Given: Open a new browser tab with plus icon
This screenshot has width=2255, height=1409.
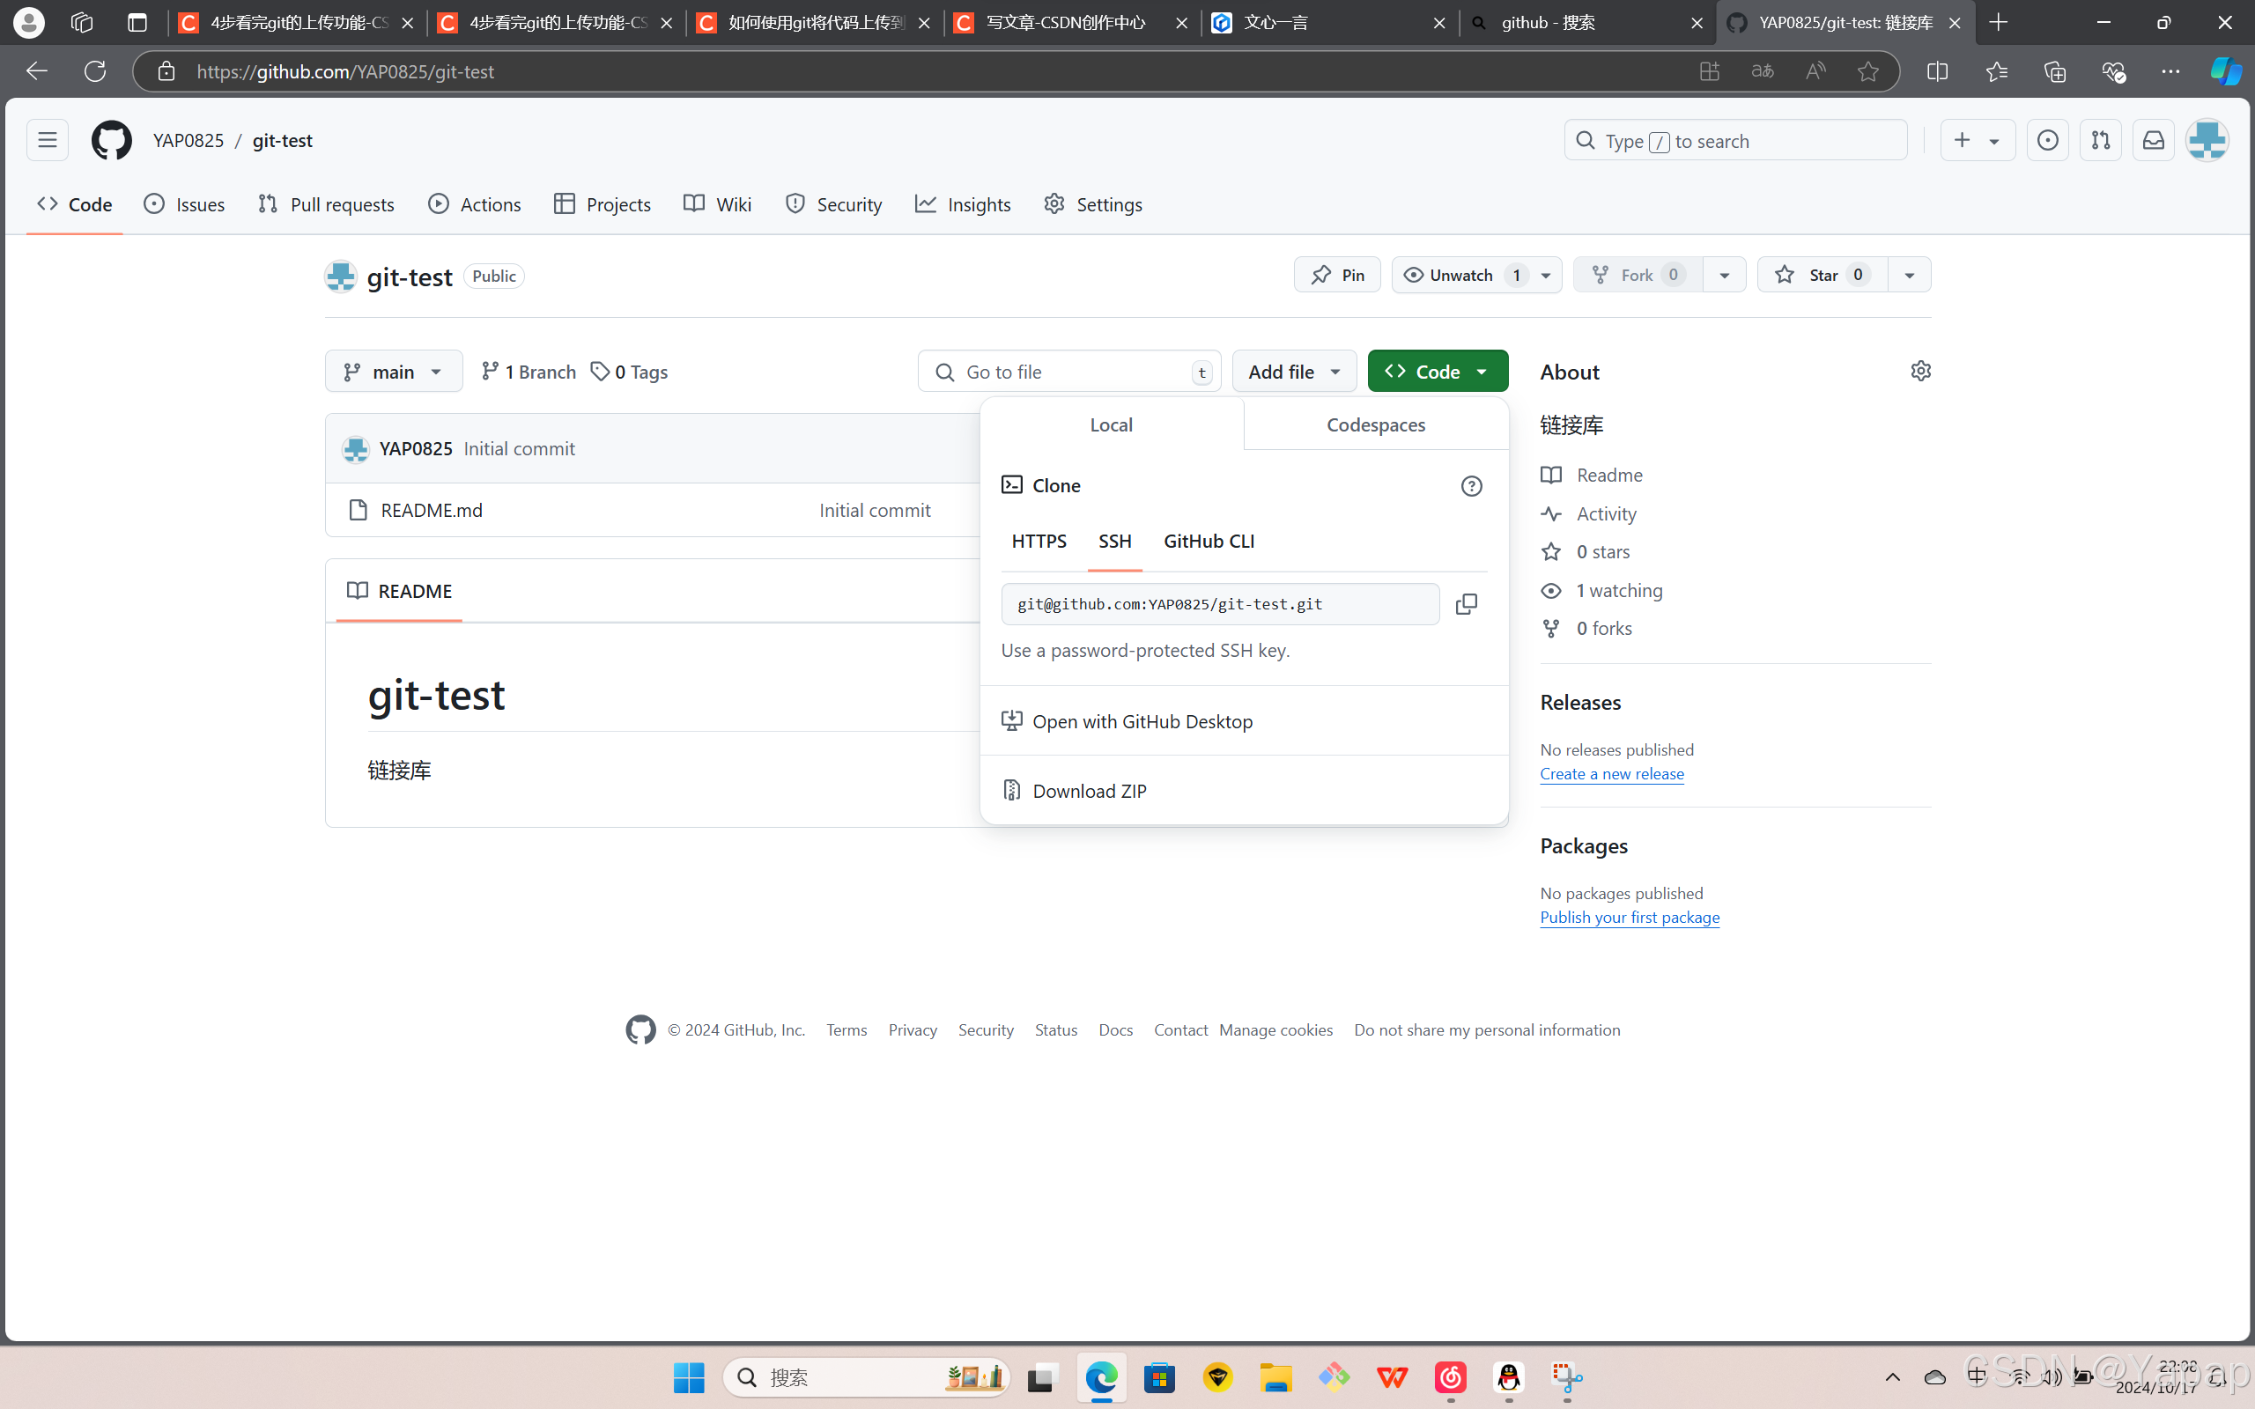Looking at the screenshot, I should pyautogui.click(x=1998, y=22).
